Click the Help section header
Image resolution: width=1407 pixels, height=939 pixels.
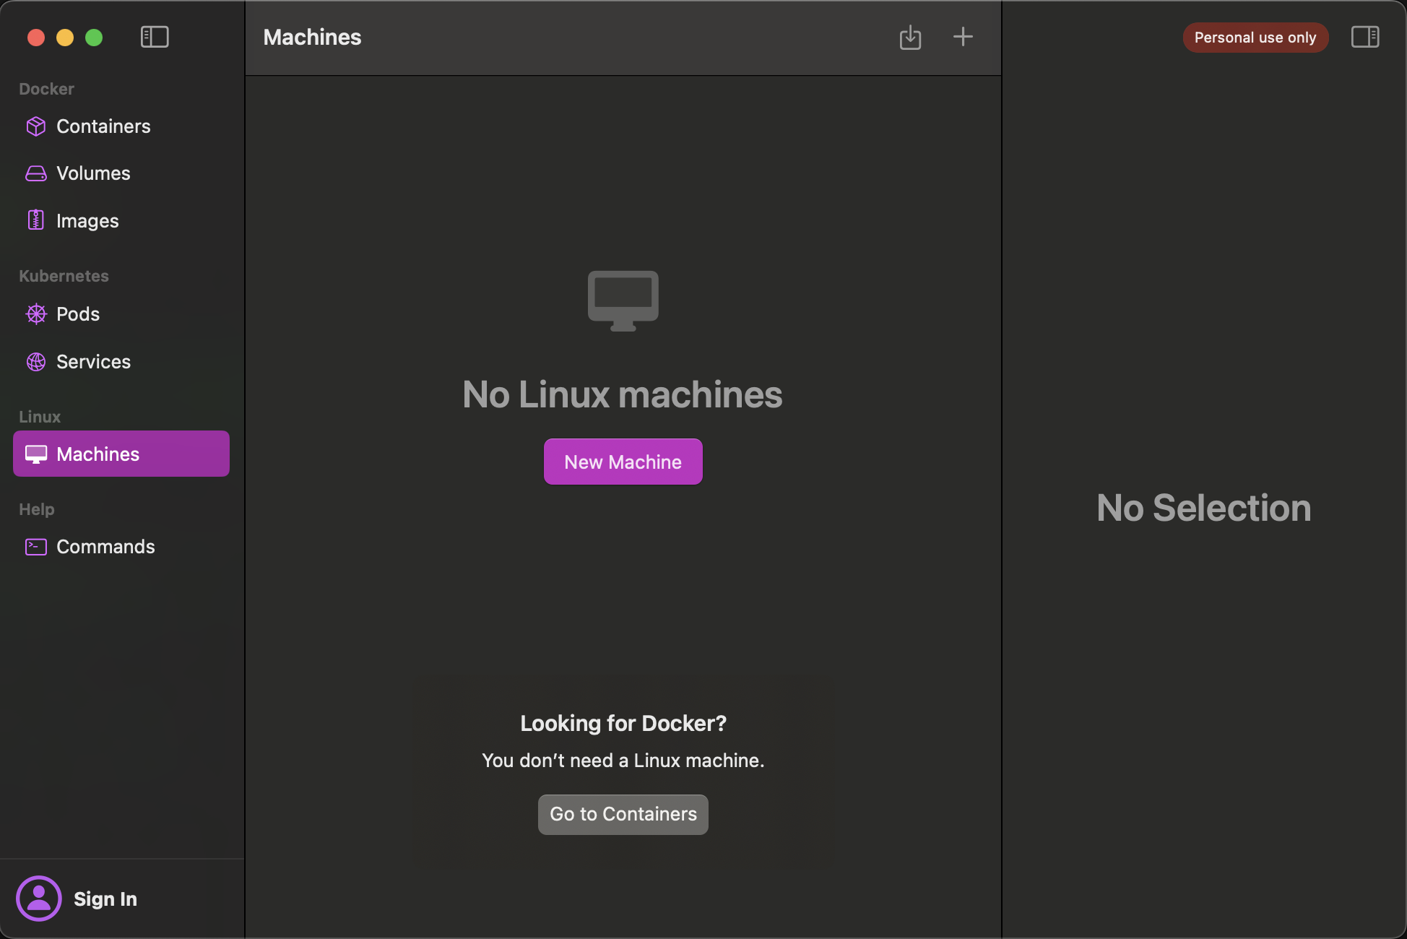37,509
